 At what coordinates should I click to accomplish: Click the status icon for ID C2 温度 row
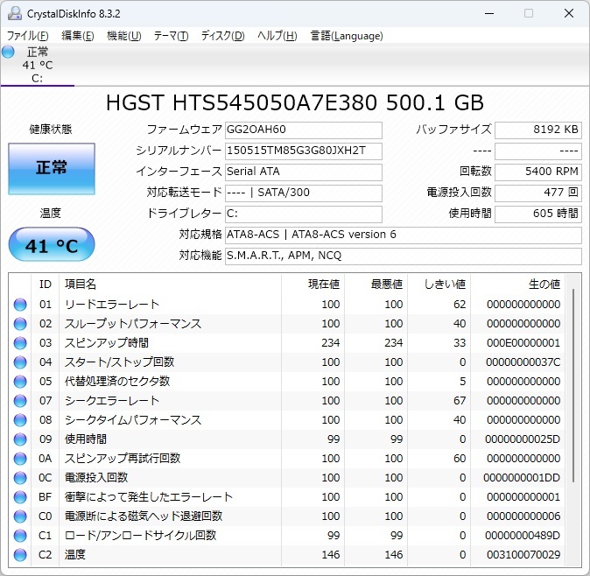coord(20,555)
